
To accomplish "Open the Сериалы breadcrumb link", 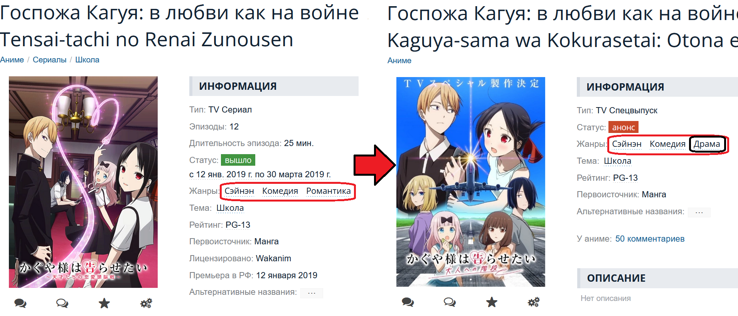I will click(x=49, y=60).
